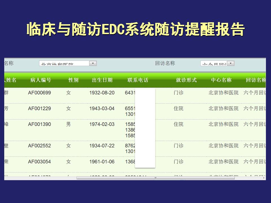Click 住院 in the AF001229 row

click(178, 108)
